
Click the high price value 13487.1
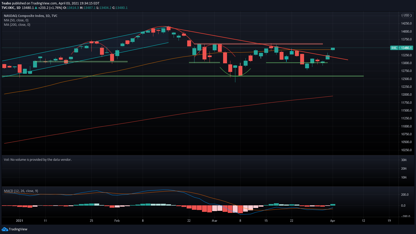pos(90,8)
